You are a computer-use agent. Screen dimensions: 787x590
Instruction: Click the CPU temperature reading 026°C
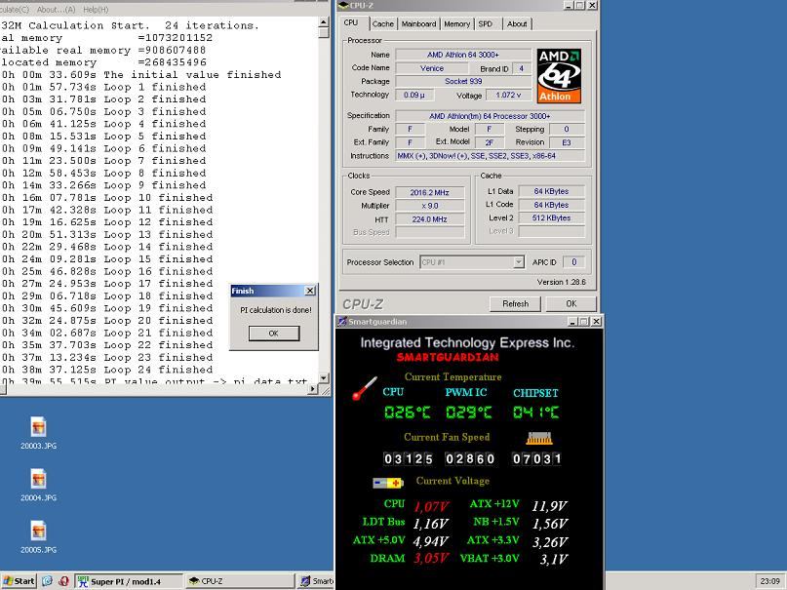[407, 413]
